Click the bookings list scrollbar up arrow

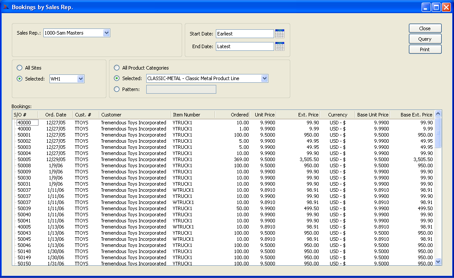(x=438, y=114)
